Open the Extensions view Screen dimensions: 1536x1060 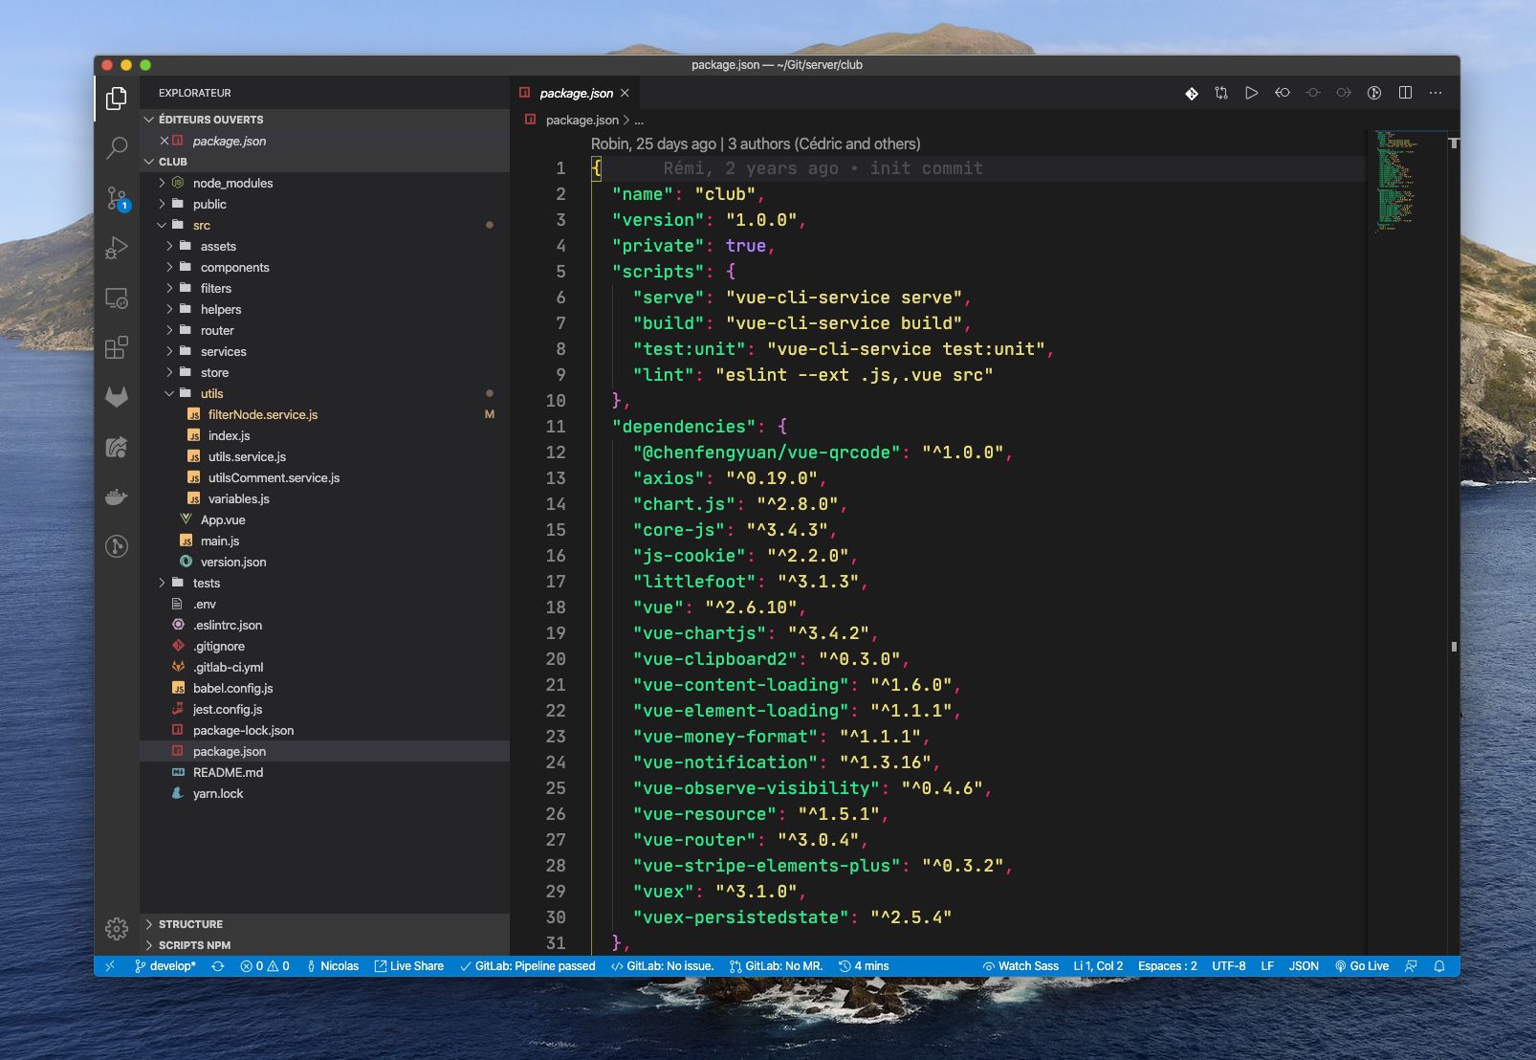coord(117,348)
